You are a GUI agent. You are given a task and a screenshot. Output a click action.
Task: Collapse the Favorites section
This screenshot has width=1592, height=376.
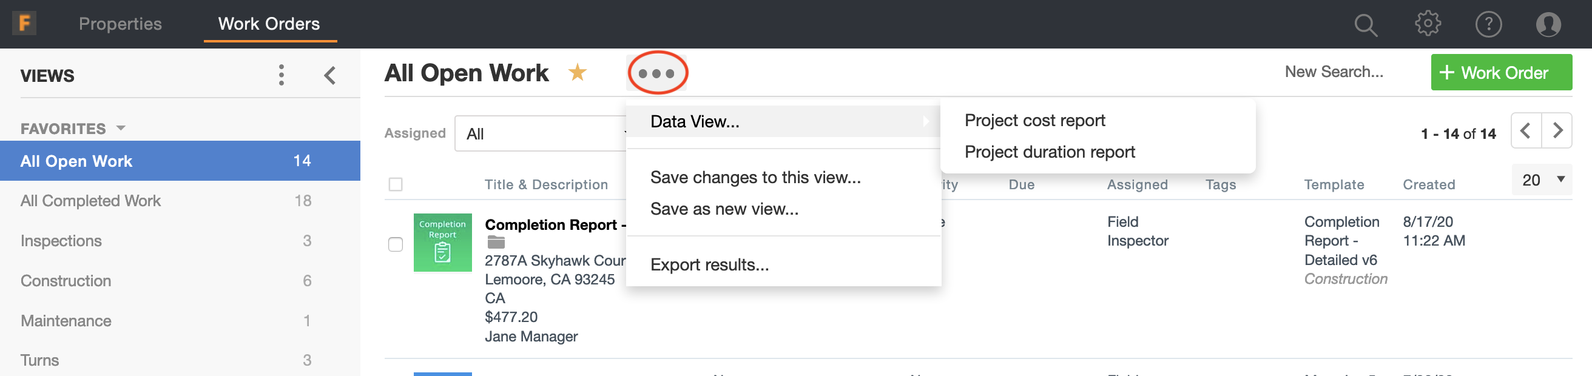(x=121, y=129)
